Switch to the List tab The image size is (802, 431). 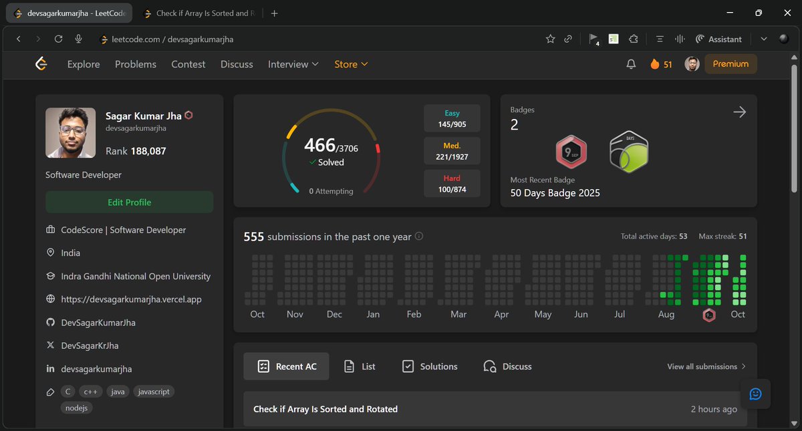coord(360,366)
